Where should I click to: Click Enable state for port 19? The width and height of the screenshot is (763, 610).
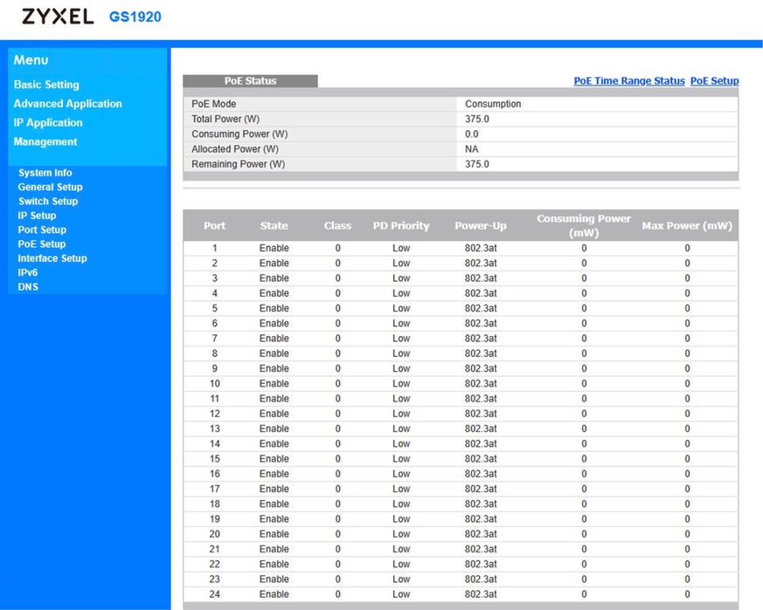(274, 519)
